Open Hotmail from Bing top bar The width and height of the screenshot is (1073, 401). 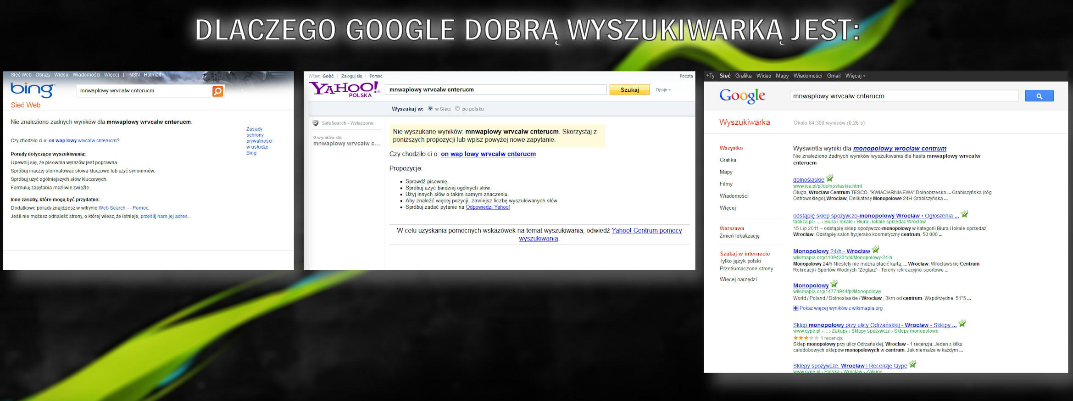(x=152, y=75)
